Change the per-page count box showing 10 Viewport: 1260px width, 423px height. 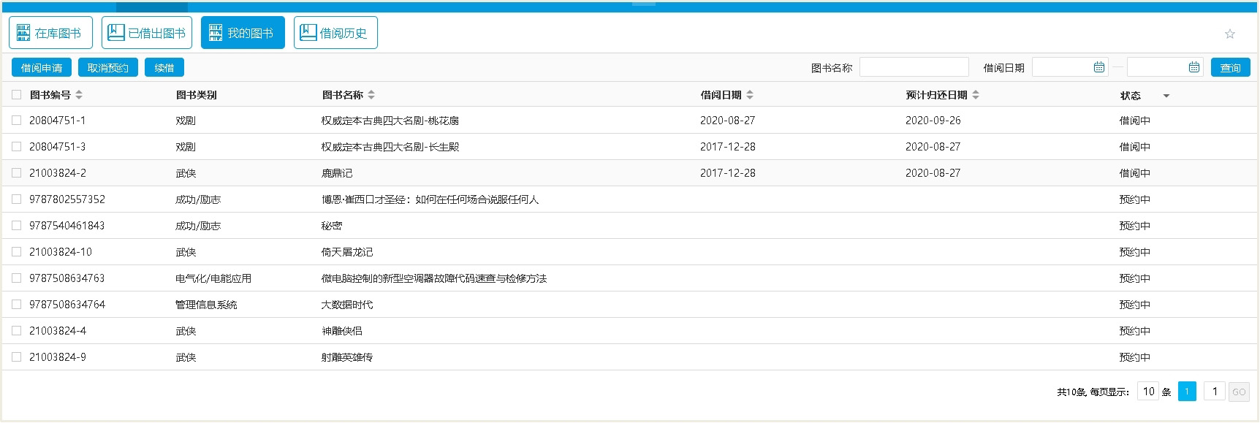point(1148,392)
